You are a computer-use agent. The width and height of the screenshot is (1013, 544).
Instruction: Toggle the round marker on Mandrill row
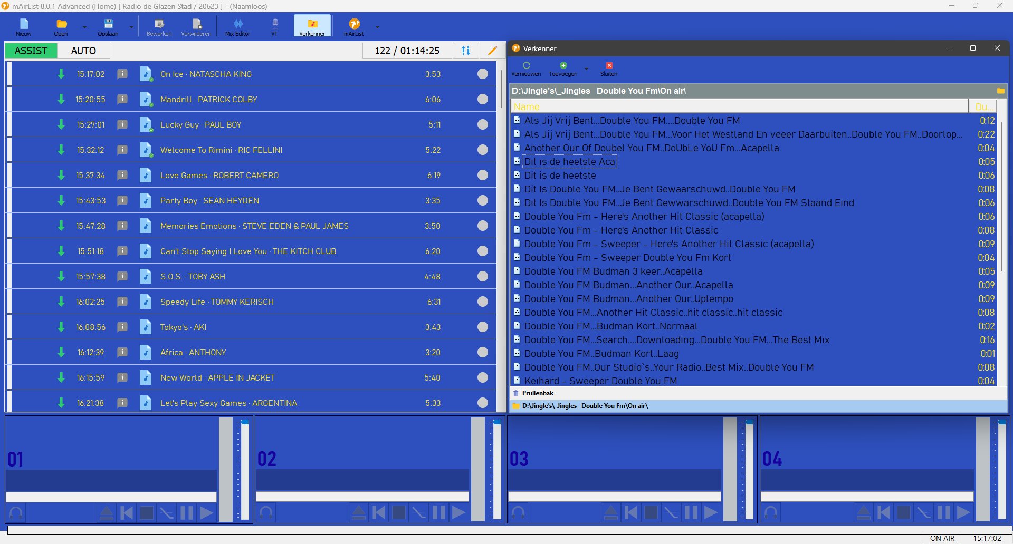482,100
